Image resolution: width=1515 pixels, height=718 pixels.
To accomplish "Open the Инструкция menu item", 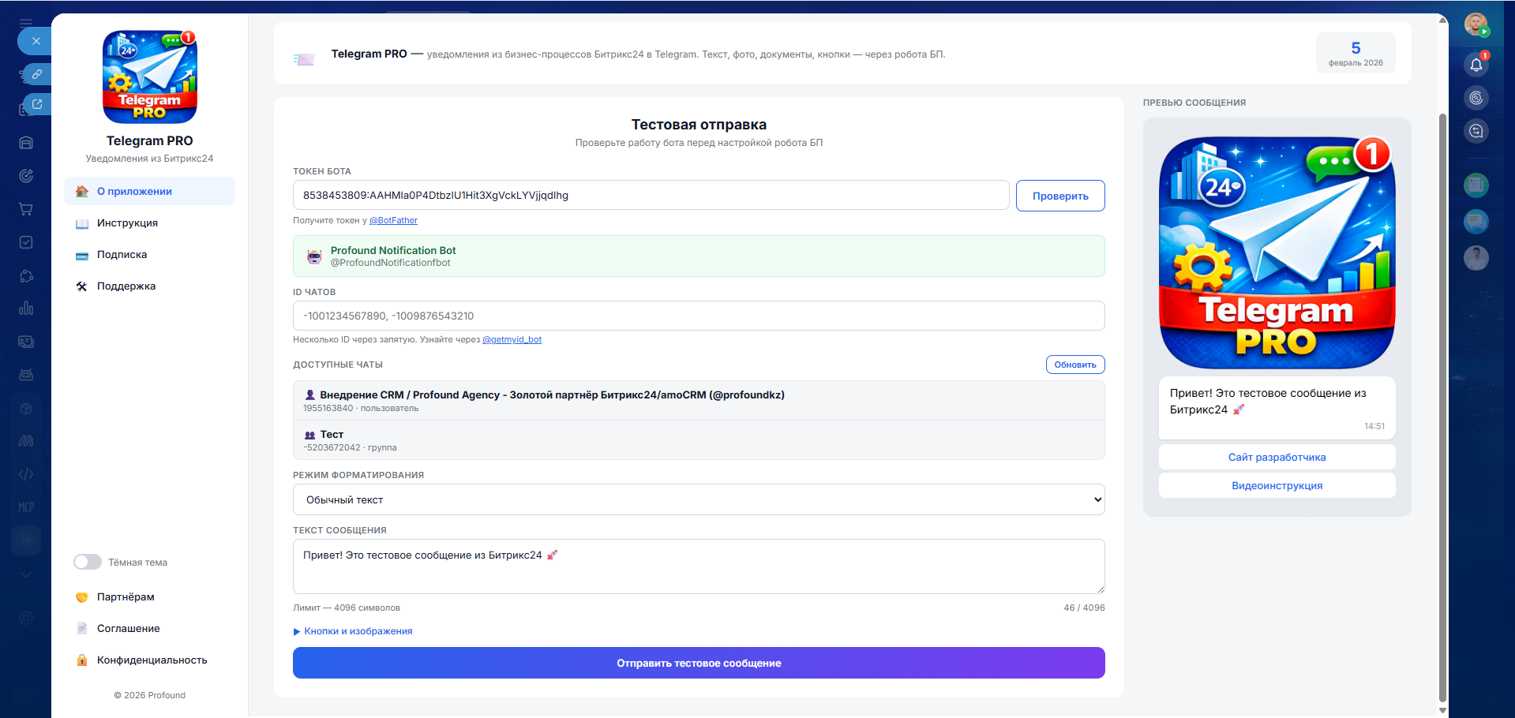I will (127, 223).
